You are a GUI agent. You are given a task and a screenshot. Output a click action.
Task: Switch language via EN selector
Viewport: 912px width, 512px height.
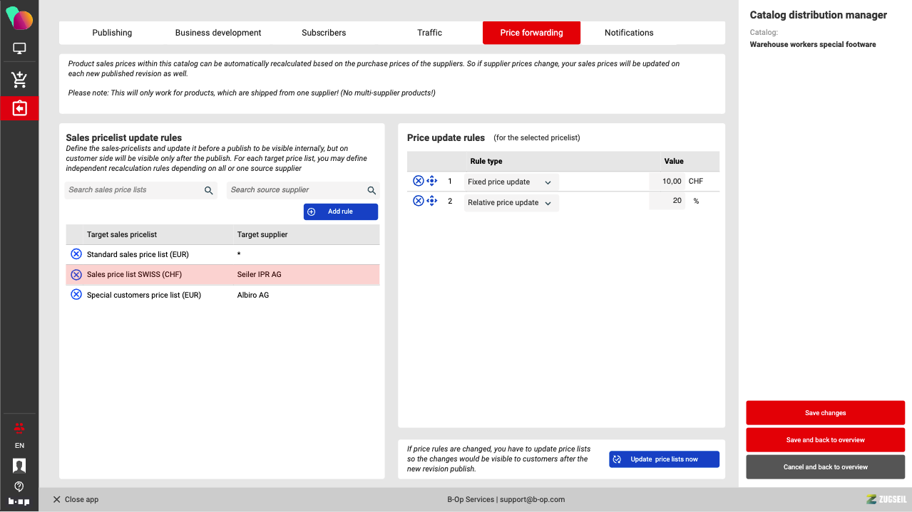[19, 446]
